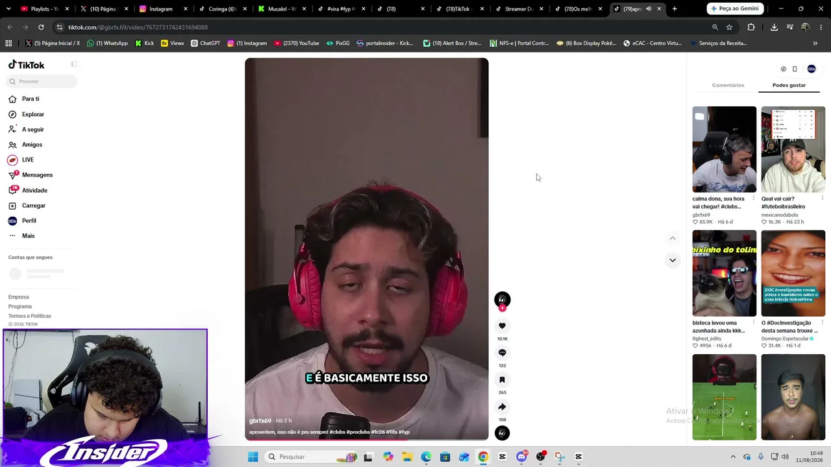Open the profile avatar in top right

coord(812,69)
